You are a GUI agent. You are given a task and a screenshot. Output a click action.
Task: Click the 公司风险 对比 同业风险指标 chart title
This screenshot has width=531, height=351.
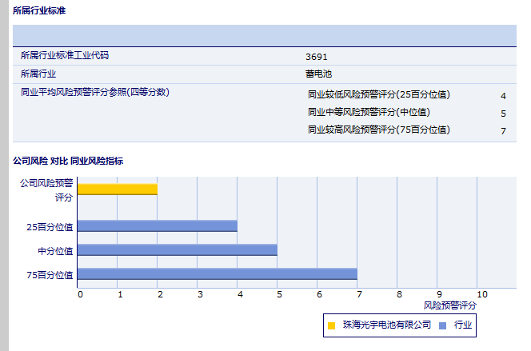pyautogui.click(x=67, y=161)
